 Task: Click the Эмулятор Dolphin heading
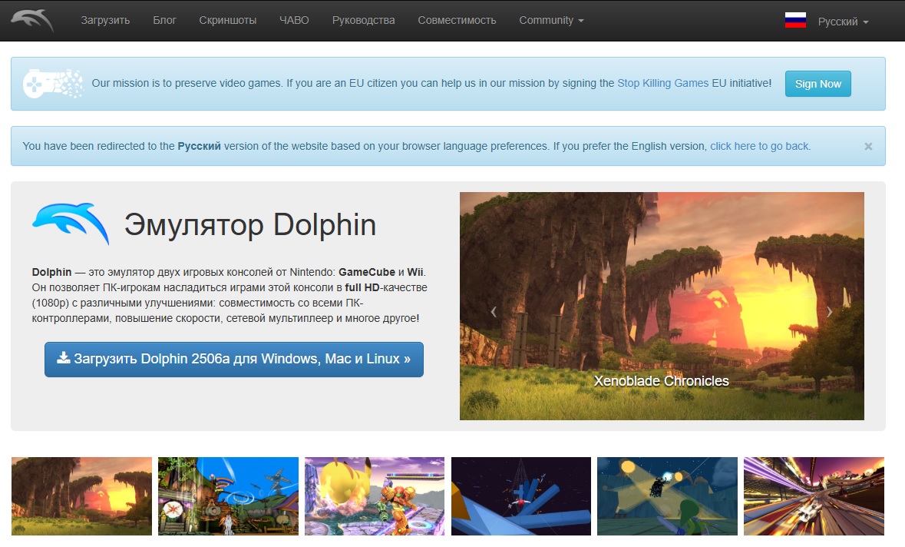[250, 224]
